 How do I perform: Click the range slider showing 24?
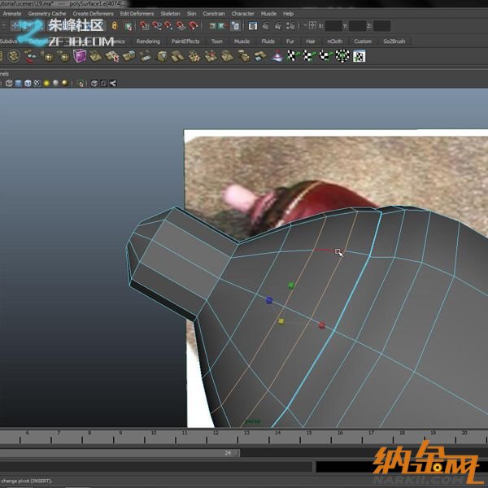point(228,453)
